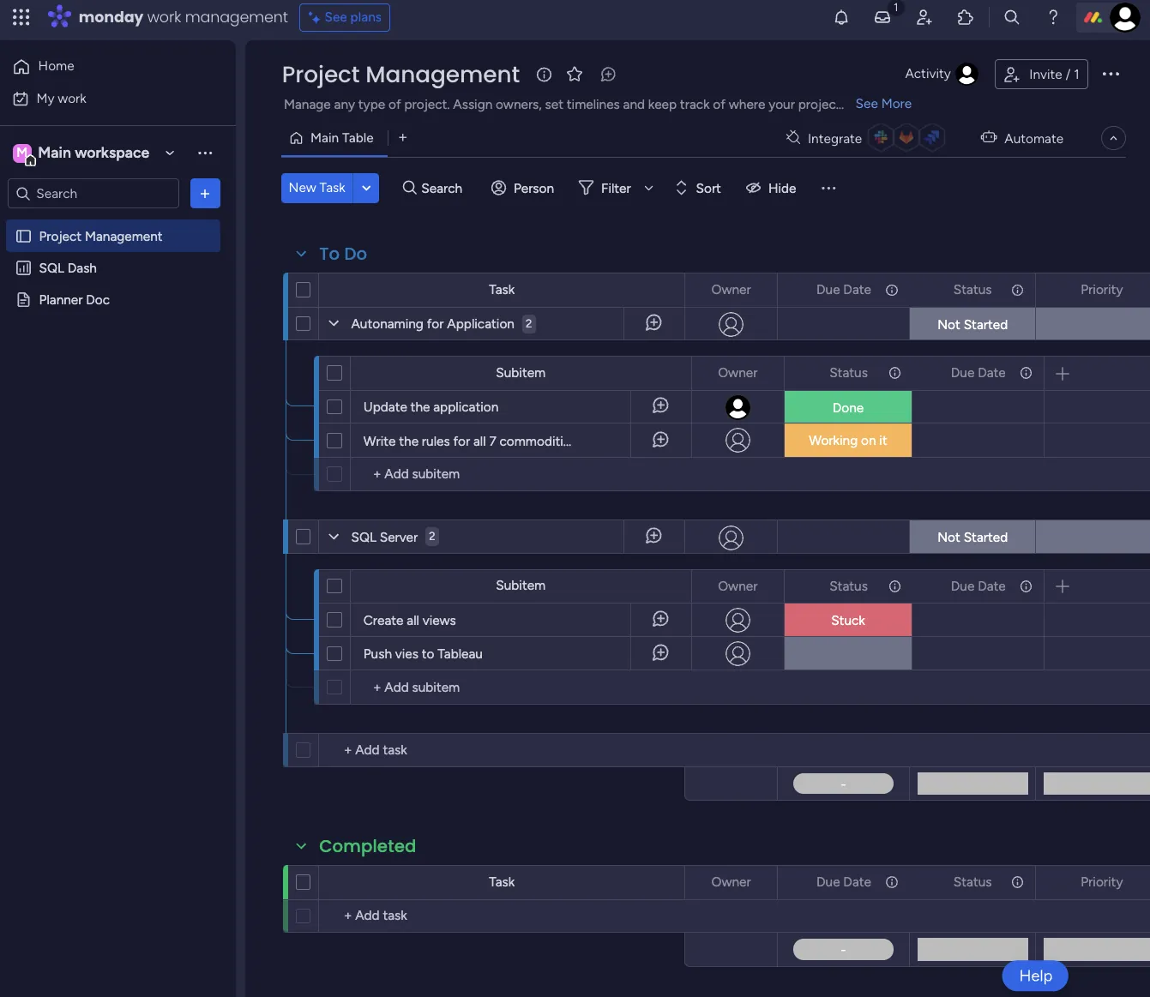The height and width of the screenshot is (997, 1150).
Task: Collapse the To Do group chevron
Action: click(x=301, y=254)
